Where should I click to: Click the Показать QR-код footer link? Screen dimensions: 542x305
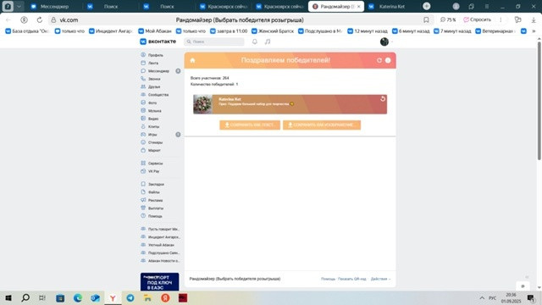[352, 279]
